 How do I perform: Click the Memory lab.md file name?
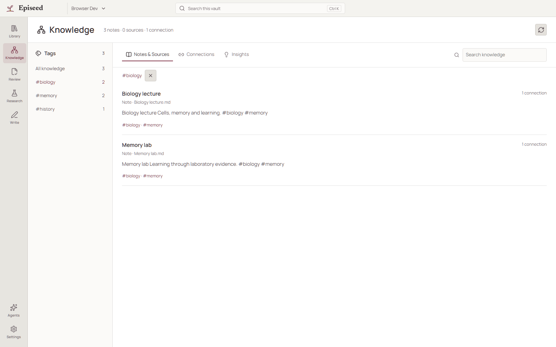(149, 153)
